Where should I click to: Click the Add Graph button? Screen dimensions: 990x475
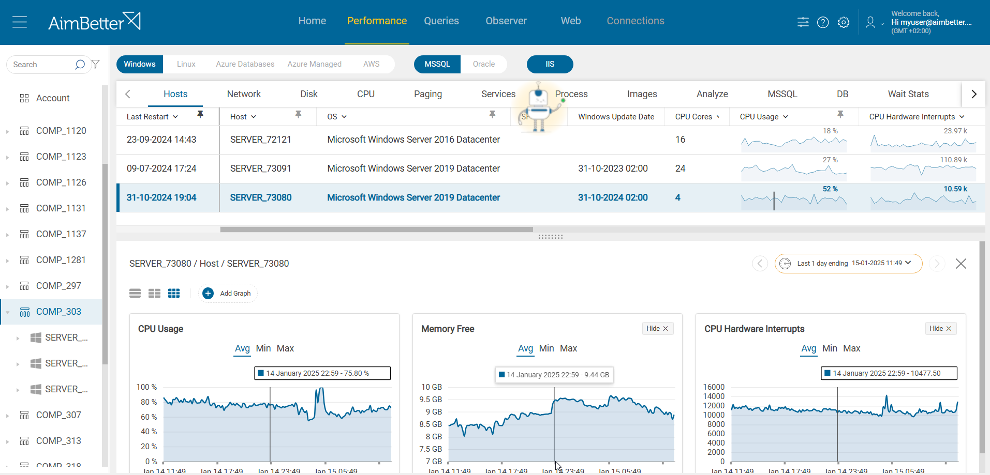228,294
